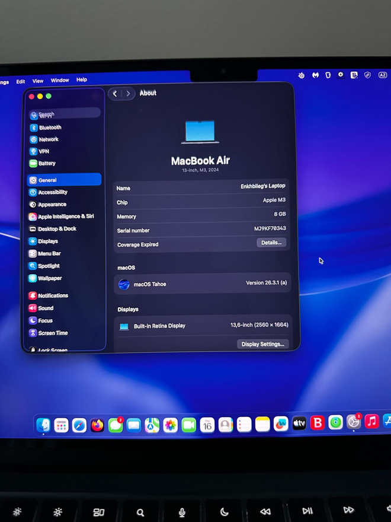Click the Display Settings... button
Image resolution: width=391 pixels, height=522 pixels.
point(262,344)
